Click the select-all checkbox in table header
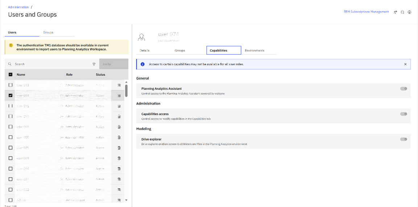 (11, 75)
